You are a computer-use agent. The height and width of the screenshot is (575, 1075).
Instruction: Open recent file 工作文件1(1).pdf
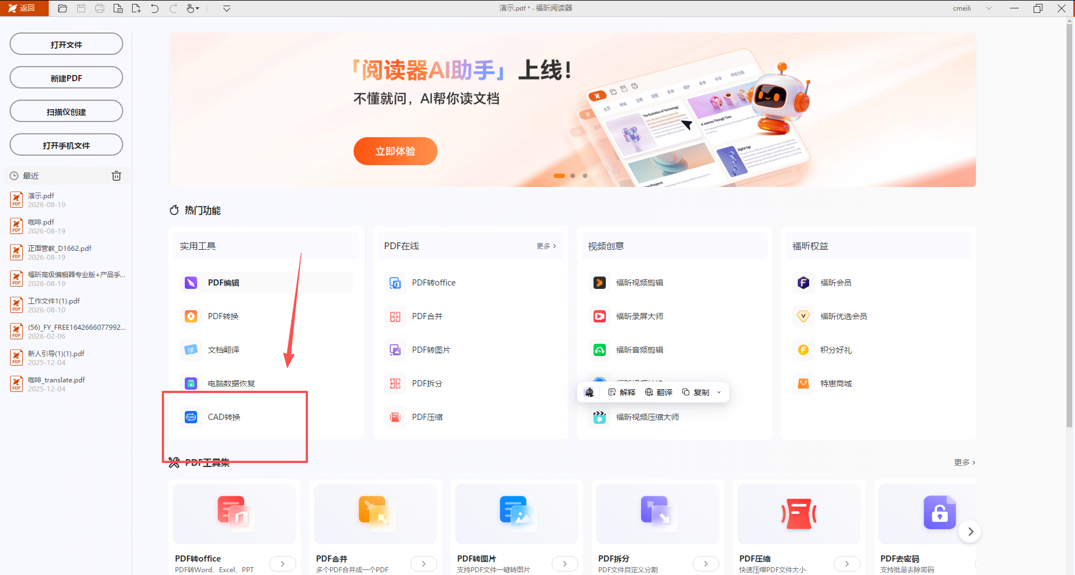[67, 305]
